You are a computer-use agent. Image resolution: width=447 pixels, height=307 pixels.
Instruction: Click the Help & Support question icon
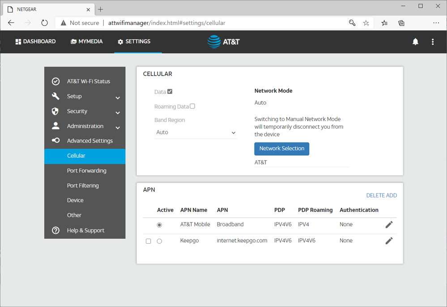pos(56,231)
